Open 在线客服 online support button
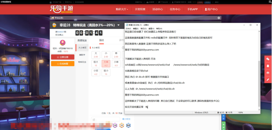This screenshot has width=272, height=130. [x=63, y=64]
